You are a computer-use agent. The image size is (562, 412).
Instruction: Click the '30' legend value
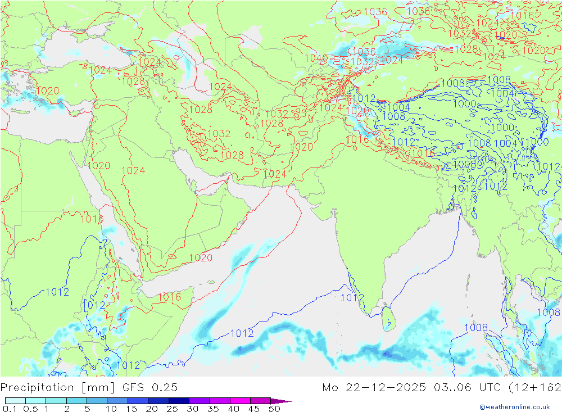tap(193, 409)
